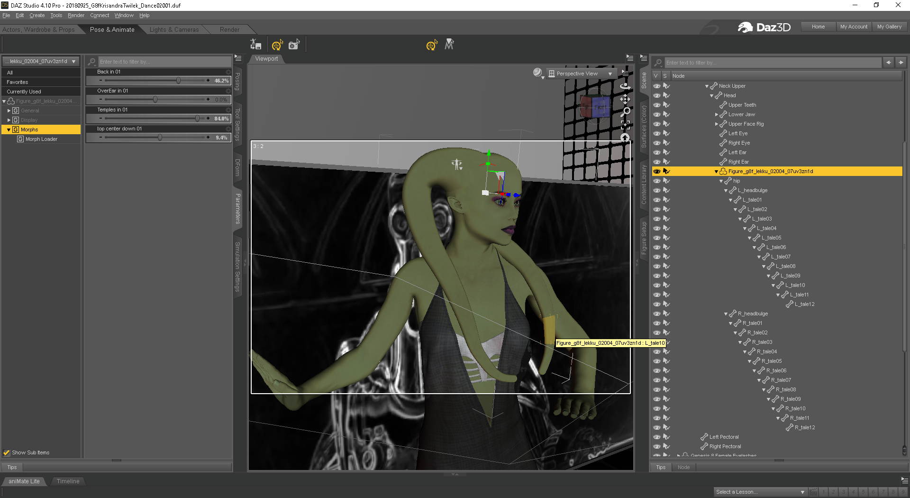Click the minus nudge for Temples in 01
910x498 pixels.
100,119
